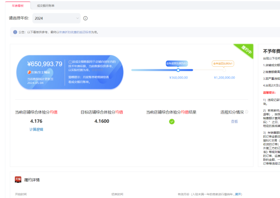This screenshot has height=198, width=280.
Task: Switch to the 年费看板 tab
Action: click(18, 6)
